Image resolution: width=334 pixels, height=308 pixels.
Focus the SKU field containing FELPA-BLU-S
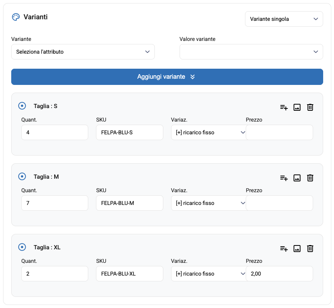pos(130,132)
